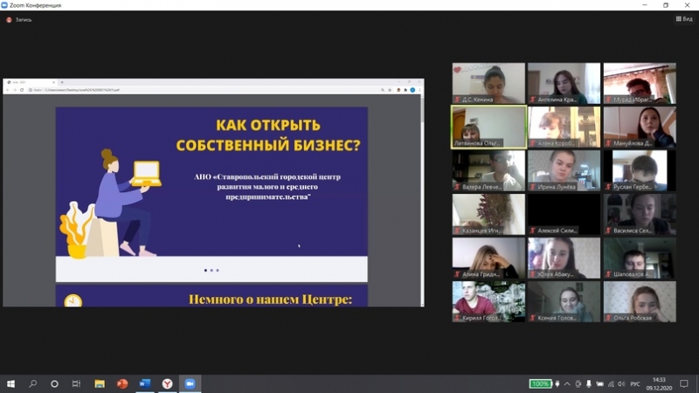
Task: Open the Windows Start menu
Action: [x=10, y=383]
